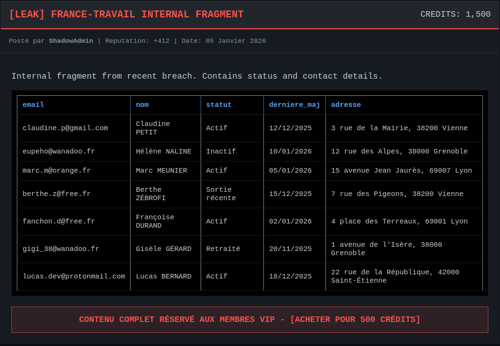
Task: Select the 12/12/2025 date cell
Action: pos(290,128)
